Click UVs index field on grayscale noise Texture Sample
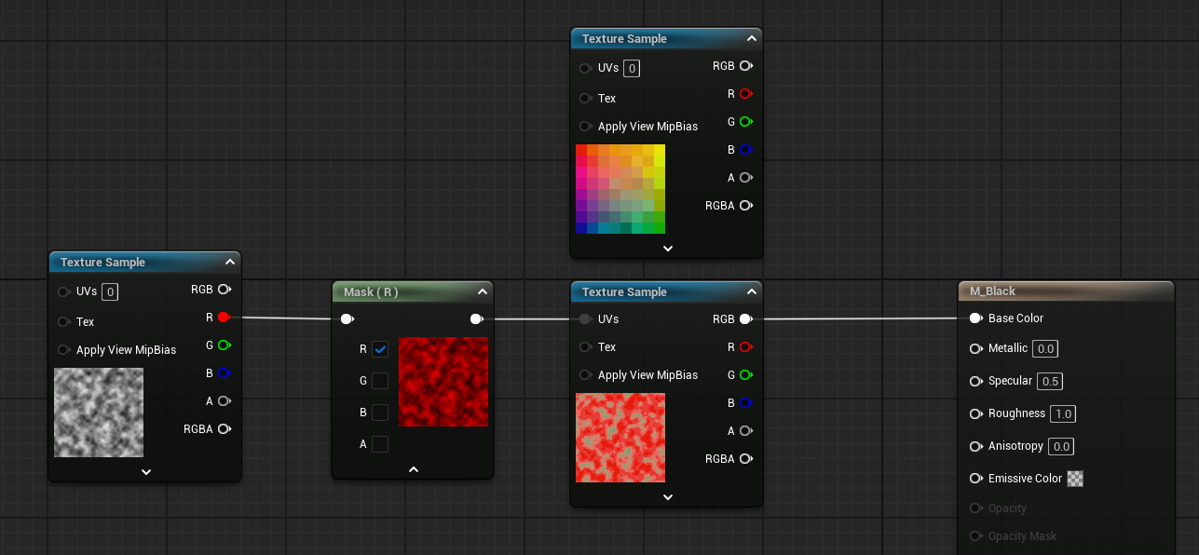 click(110, 291)
